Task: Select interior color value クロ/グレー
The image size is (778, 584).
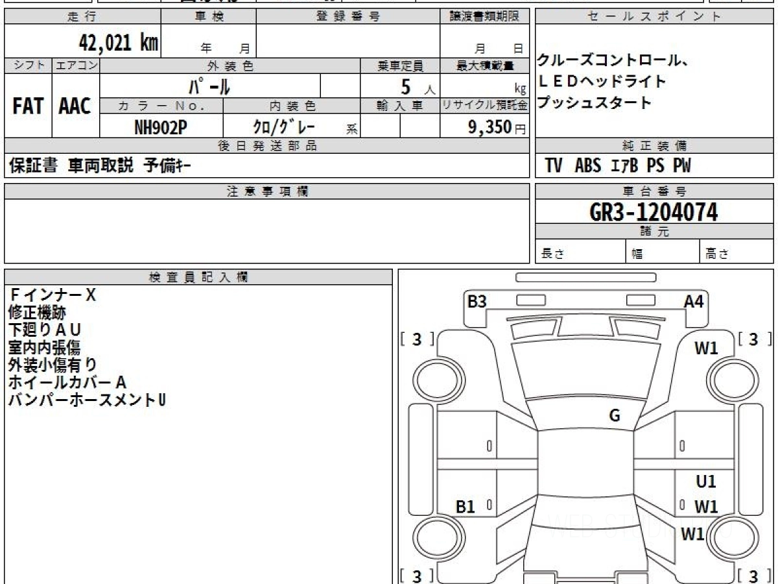Action: click(284, 127)
